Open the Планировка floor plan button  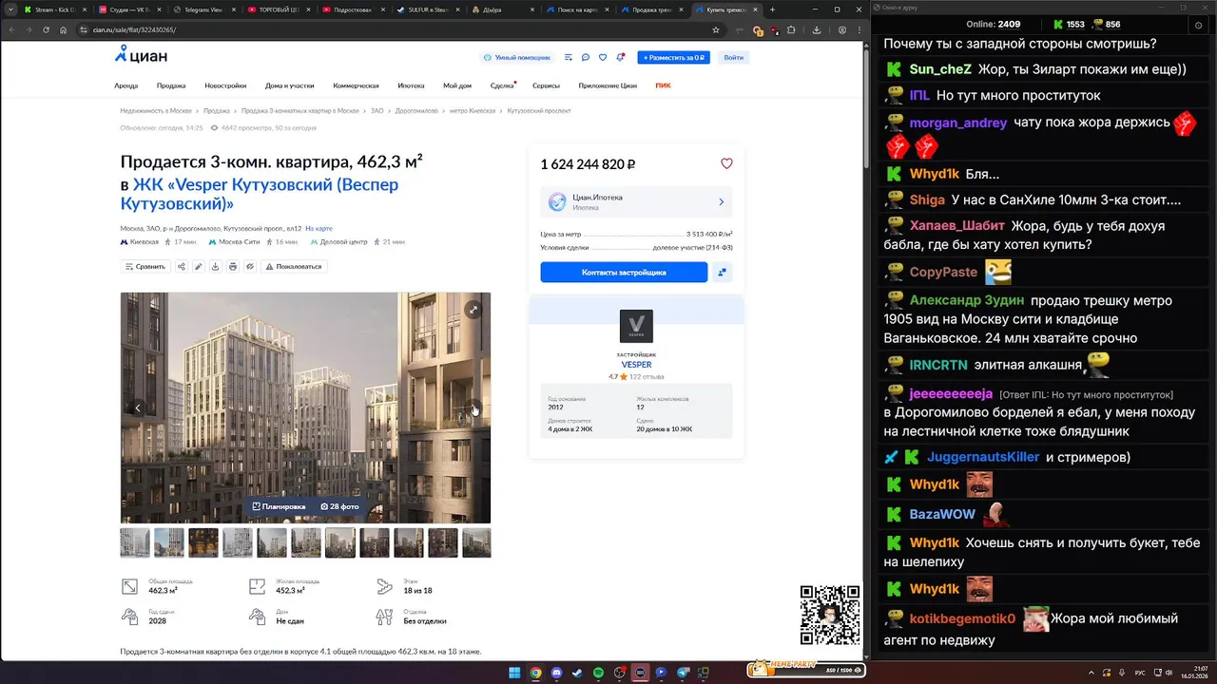[280, 506]
